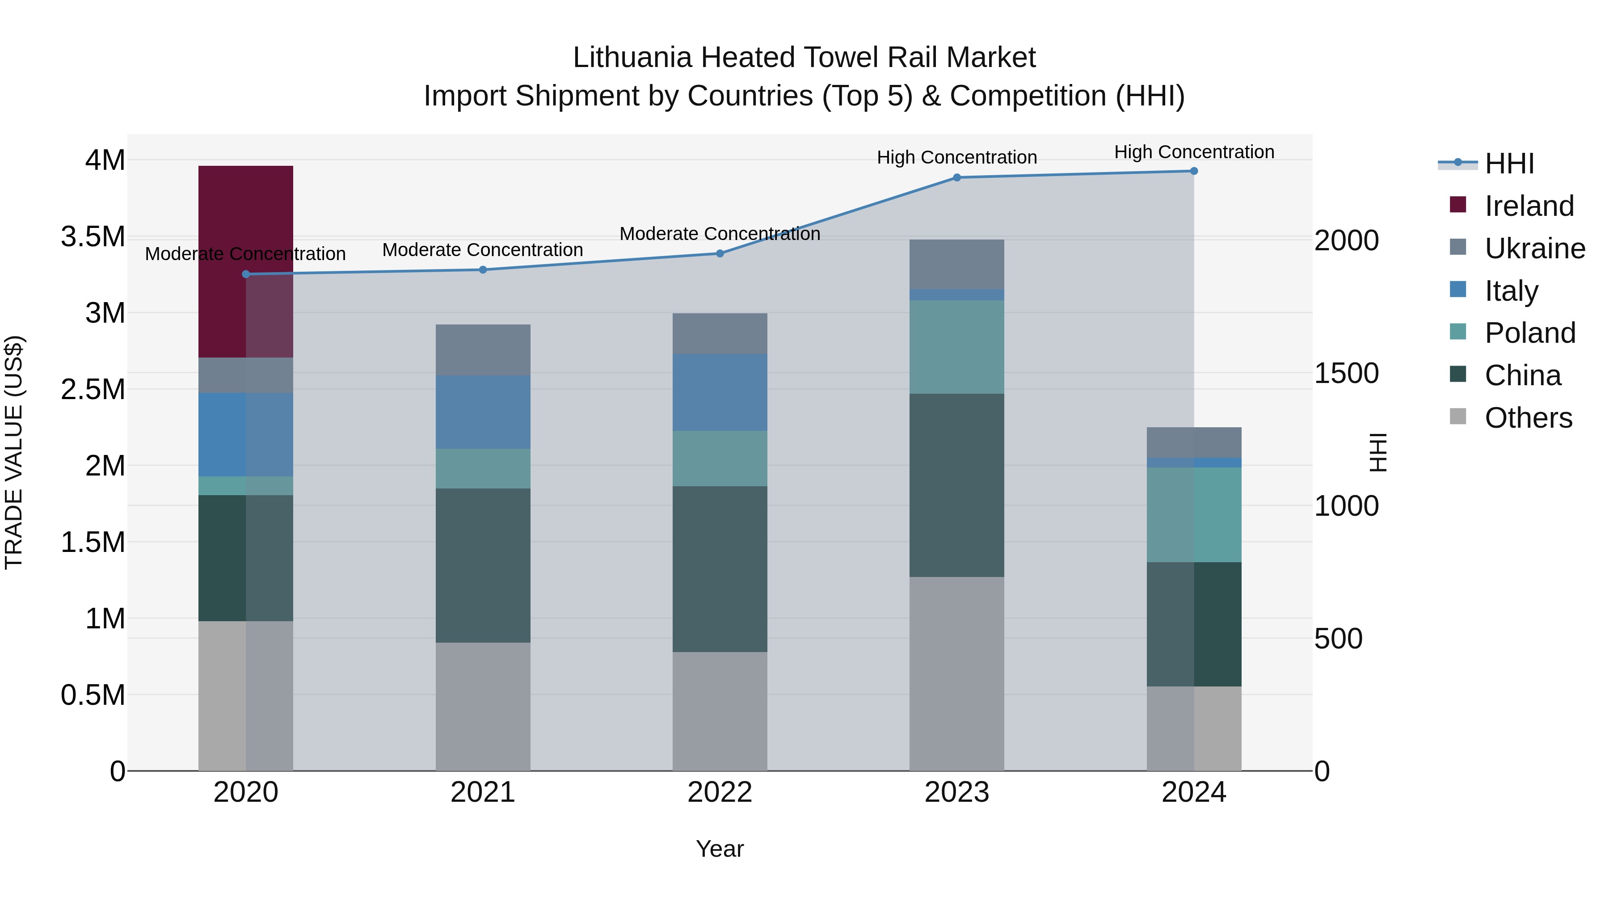Click the China segment of the 2024 bar

click(1194, 625)
